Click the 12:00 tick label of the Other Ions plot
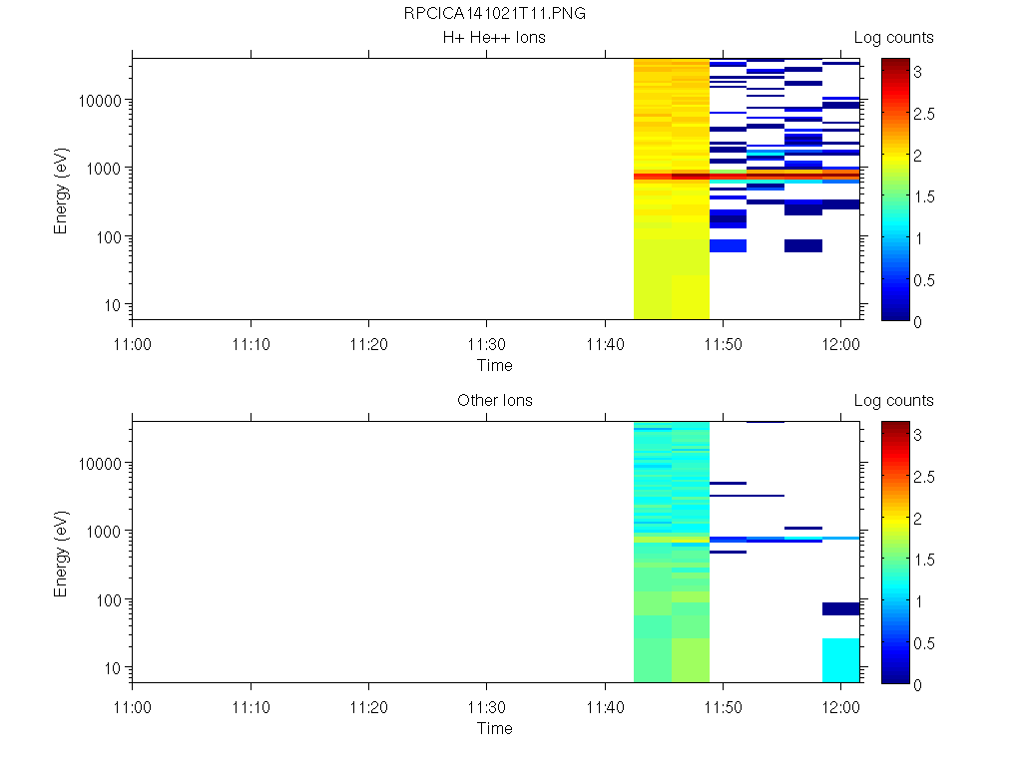This screenshot has width=1022, height=766. point(841,707)
